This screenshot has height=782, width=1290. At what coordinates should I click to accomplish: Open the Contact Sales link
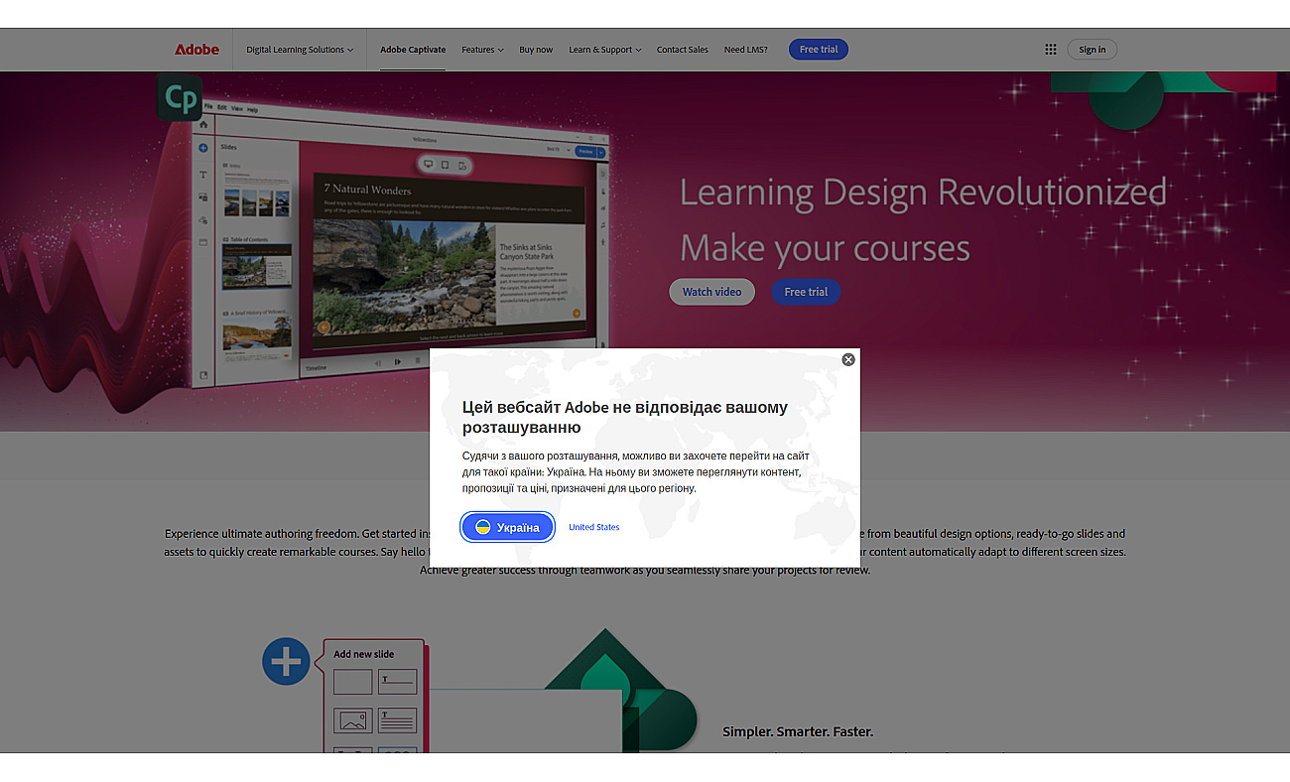(683, 50)
